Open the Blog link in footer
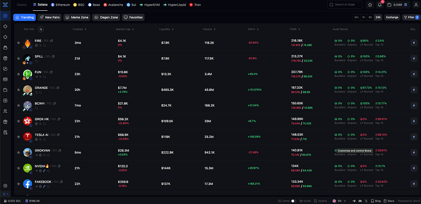421x204 pixels. (x=376, y=201)
